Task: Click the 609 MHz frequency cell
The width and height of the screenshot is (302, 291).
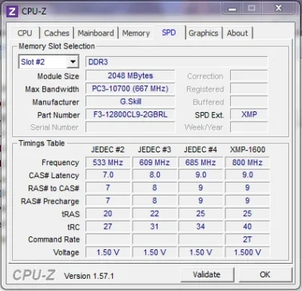Action: pos(154,162)
